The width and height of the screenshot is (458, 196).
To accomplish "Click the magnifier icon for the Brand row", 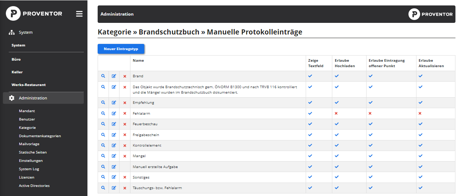I will [x=103, y=76].
